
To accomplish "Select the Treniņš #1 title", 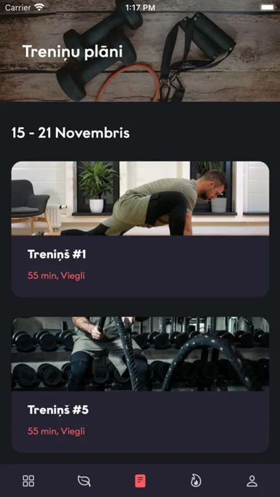I will tap(57, 254).
